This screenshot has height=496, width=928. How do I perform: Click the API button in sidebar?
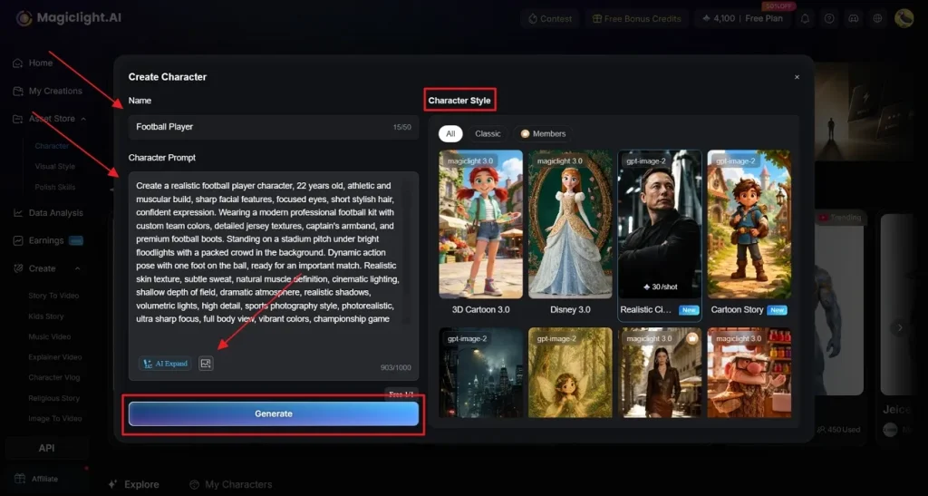(x=46, y=448)
